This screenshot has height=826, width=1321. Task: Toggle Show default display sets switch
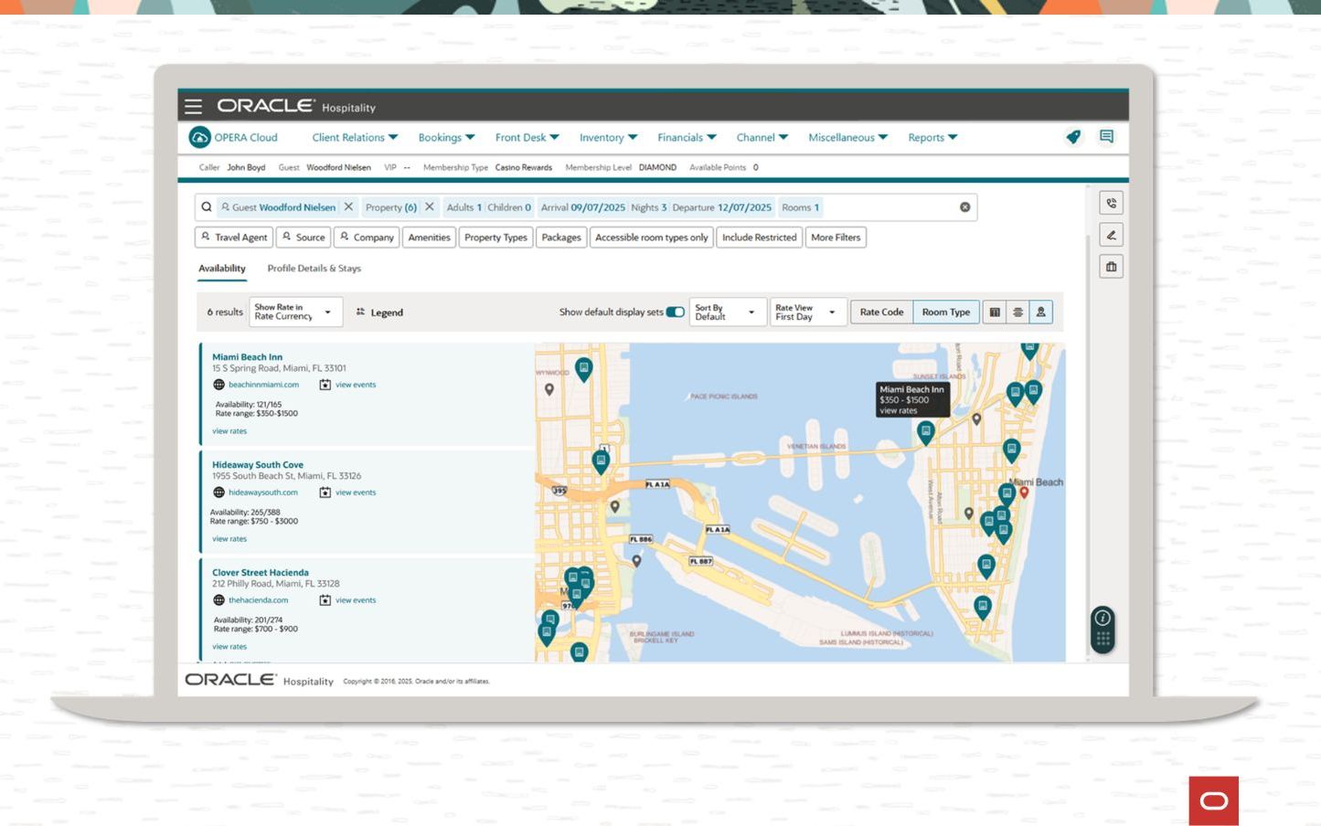[675, 312]
